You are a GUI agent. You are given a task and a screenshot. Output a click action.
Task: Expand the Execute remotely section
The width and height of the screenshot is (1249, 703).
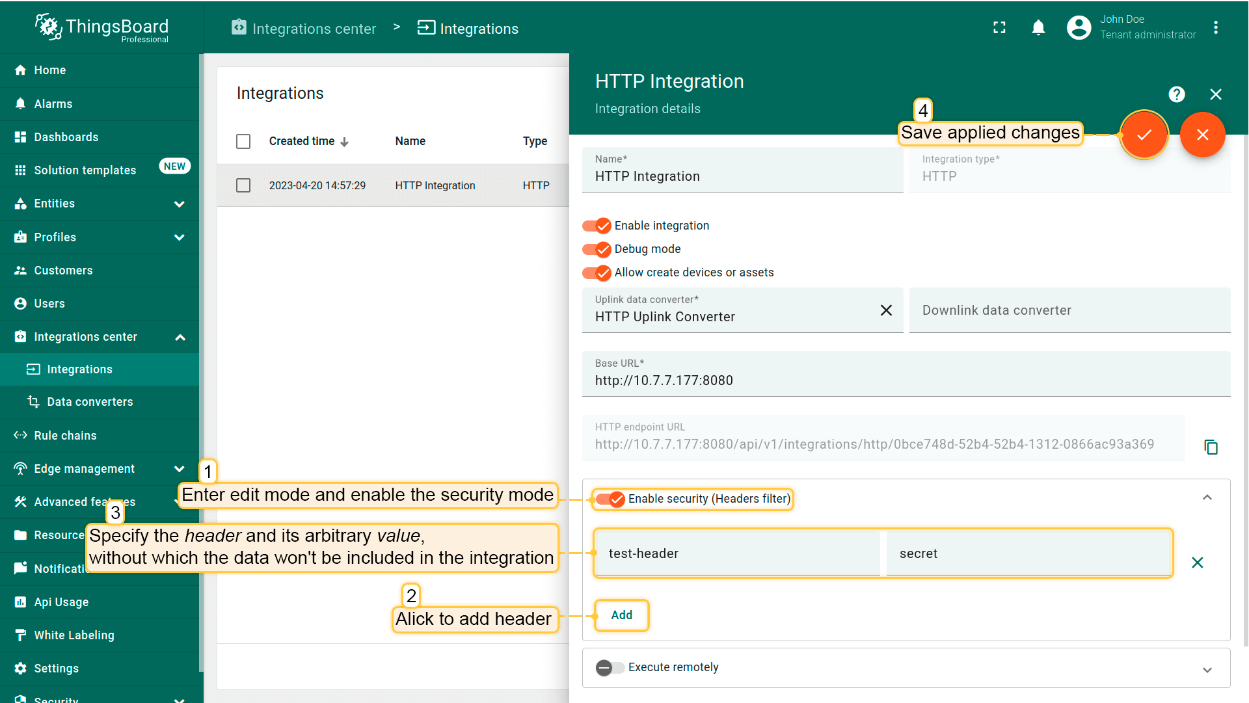pyautogui.click(x=1207, y=670)
